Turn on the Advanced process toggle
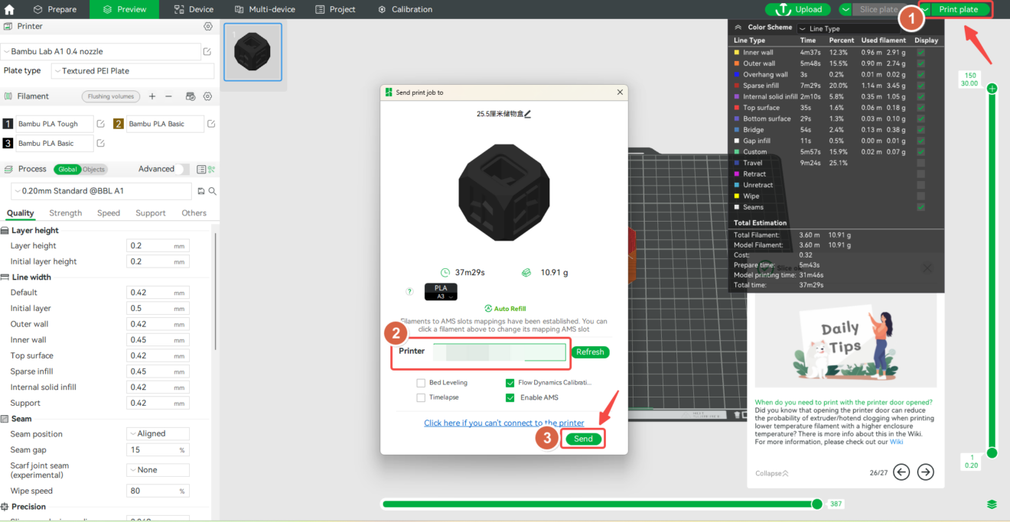The height and width of the screenshot is (522, 1010). tap(181, 169)
